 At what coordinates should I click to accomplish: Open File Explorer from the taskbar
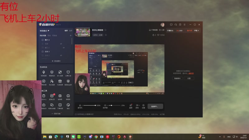(x=45, y=137)
